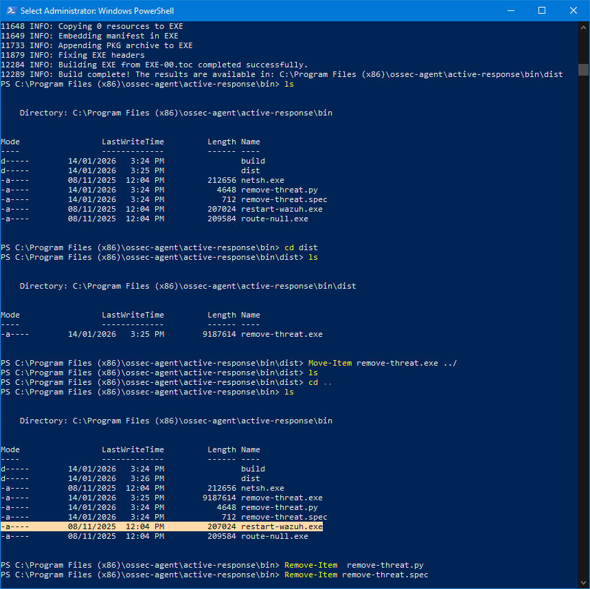Click the PowerShell icon in the title bar

10,10
